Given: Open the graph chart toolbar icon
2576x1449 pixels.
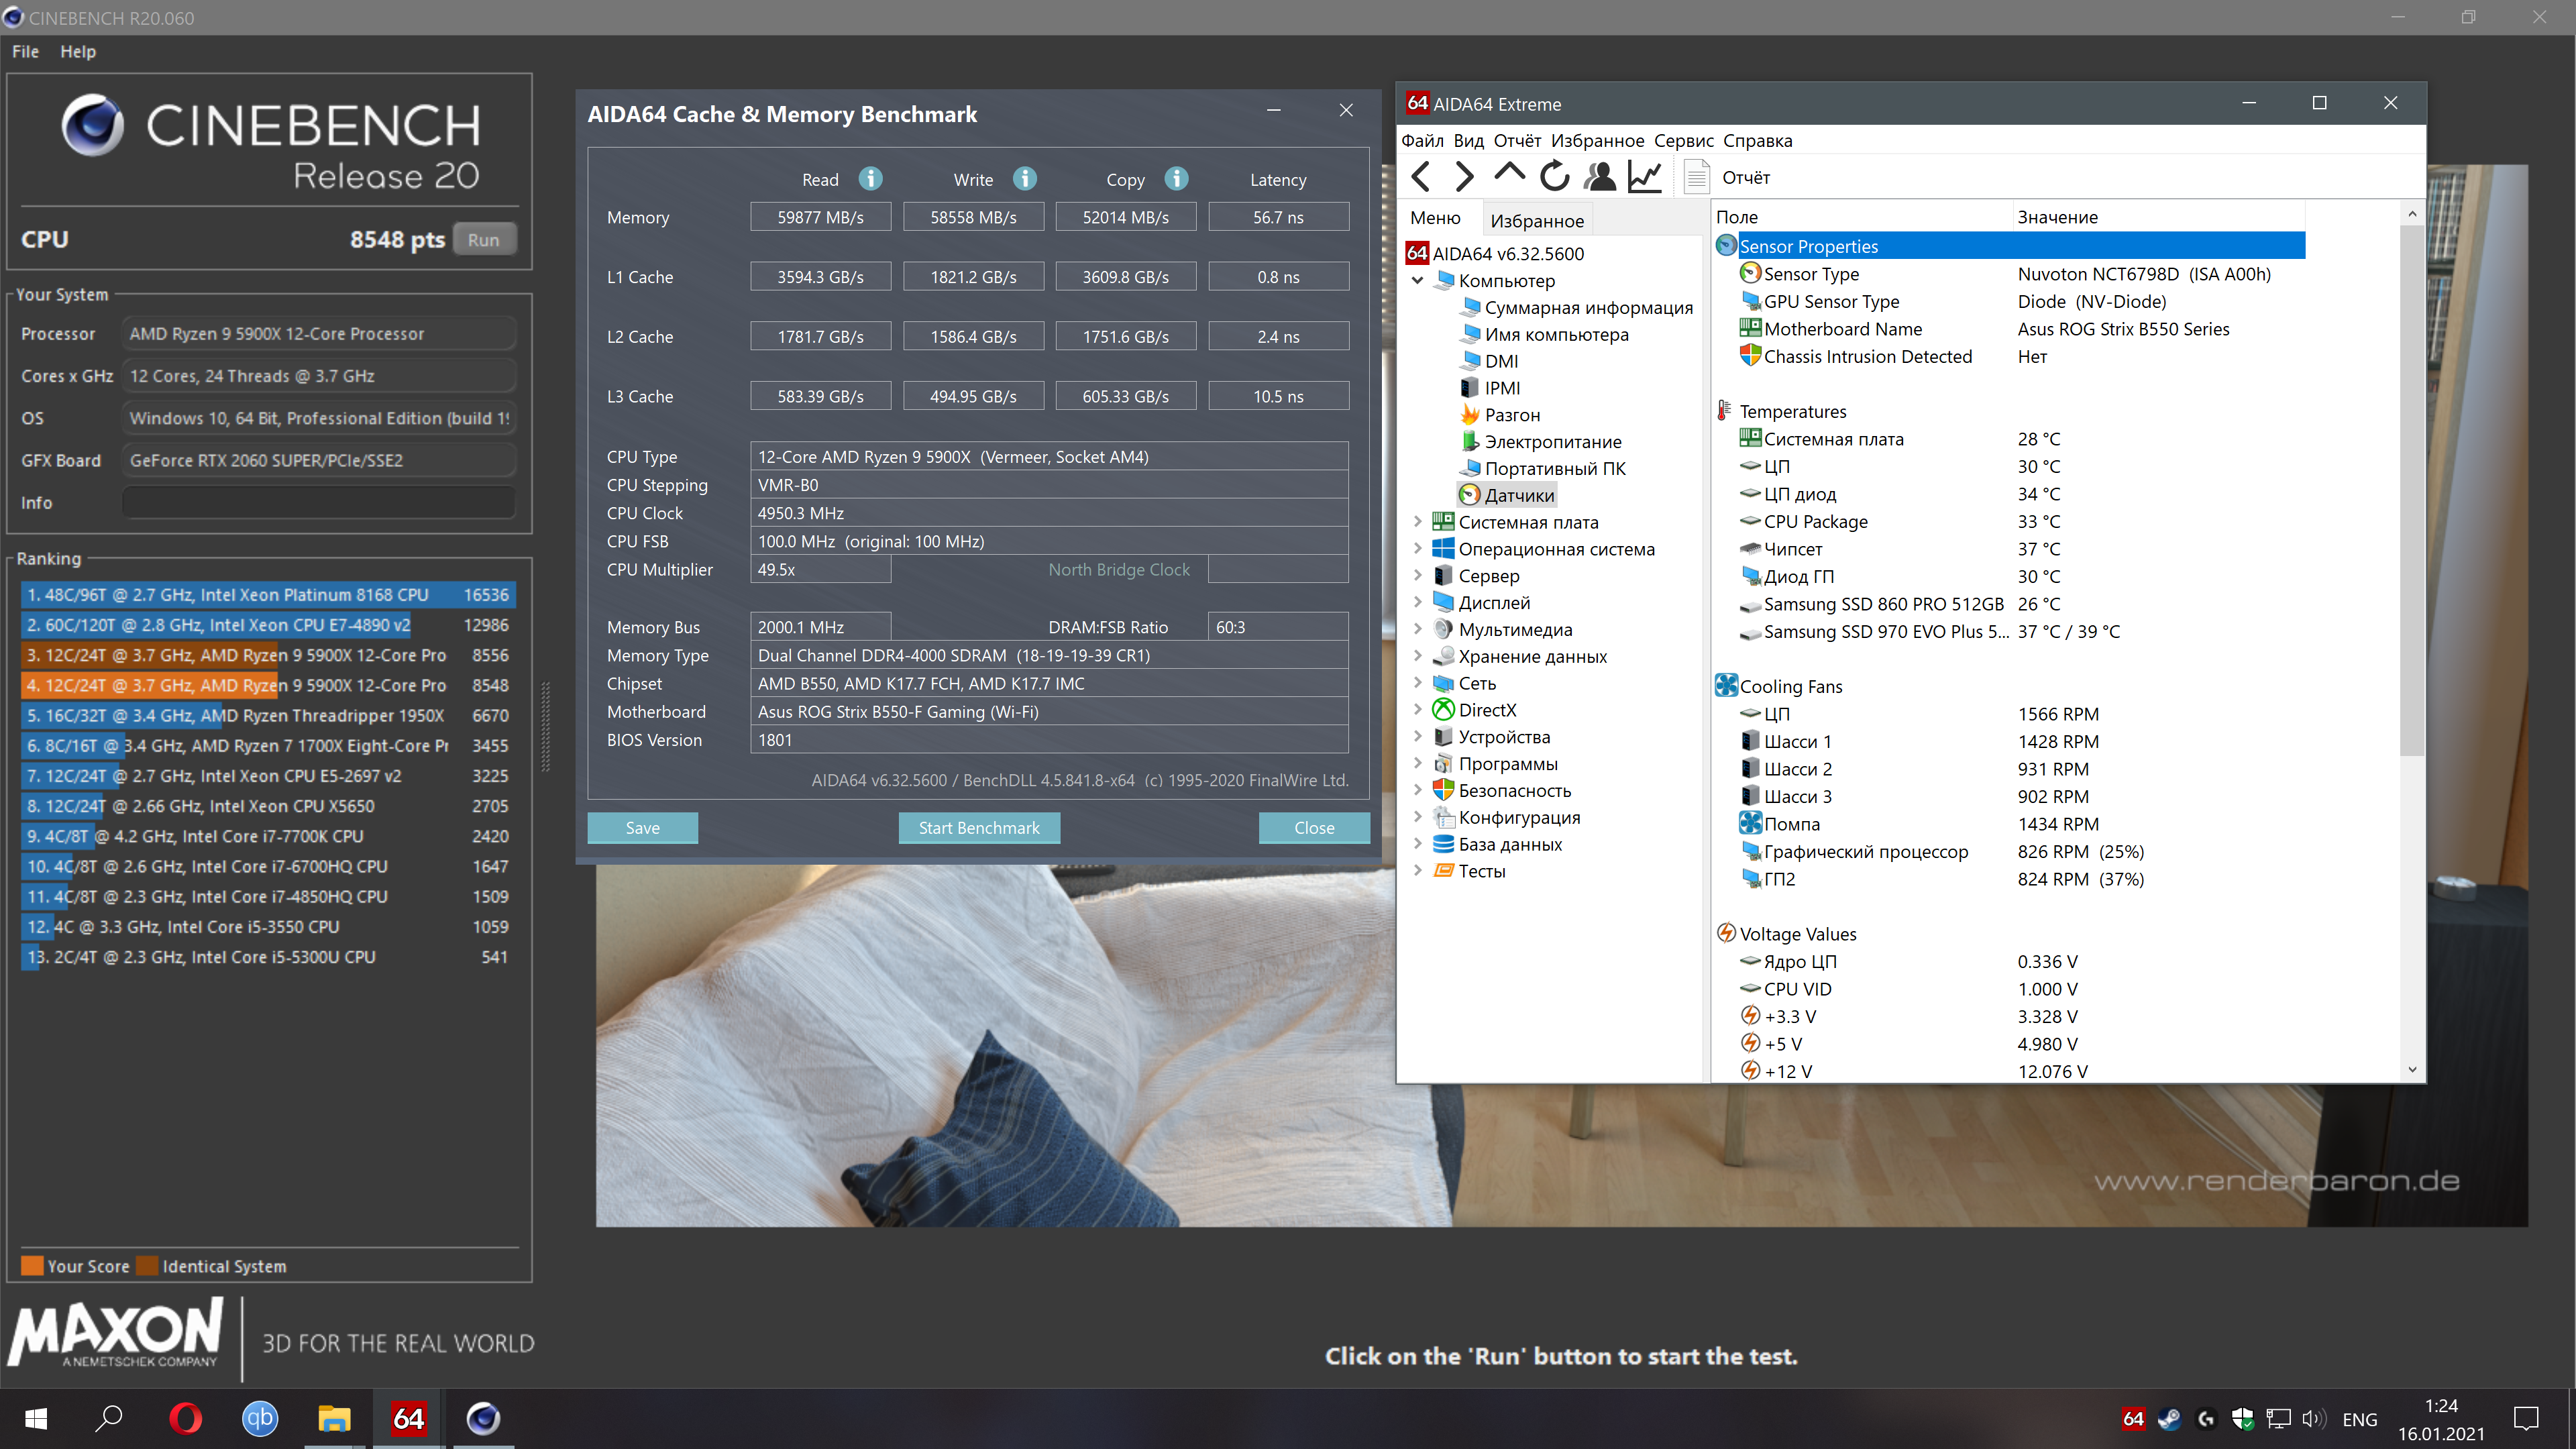Looking at the screenshot, I should tap(1644, 177).
